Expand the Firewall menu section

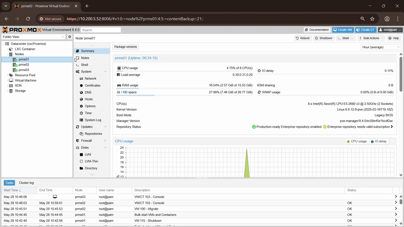pyautogui.click(x=106, y=141)
